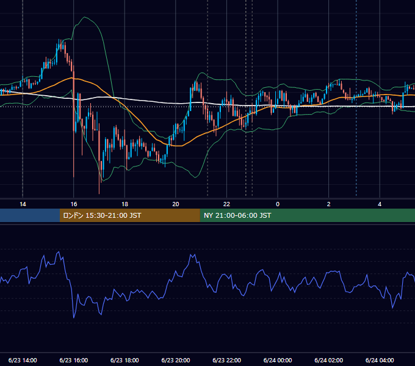Click the 6/24 04:00 date label
415x366 pixels.
[380, 360]
